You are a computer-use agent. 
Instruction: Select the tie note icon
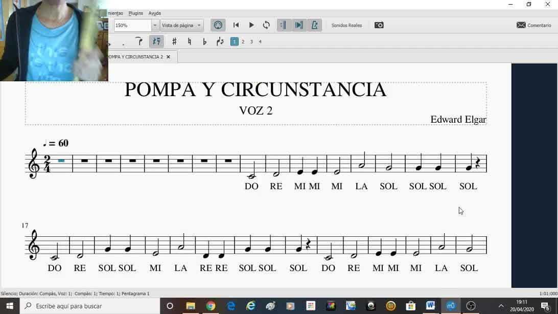138,41
